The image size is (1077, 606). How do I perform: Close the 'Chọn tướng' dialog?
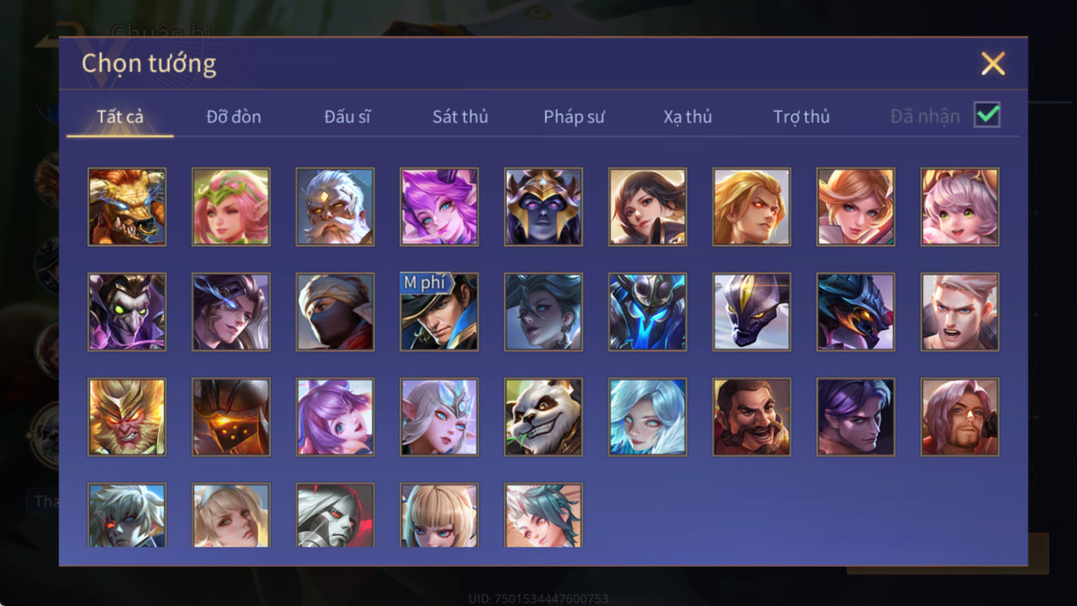993,64
